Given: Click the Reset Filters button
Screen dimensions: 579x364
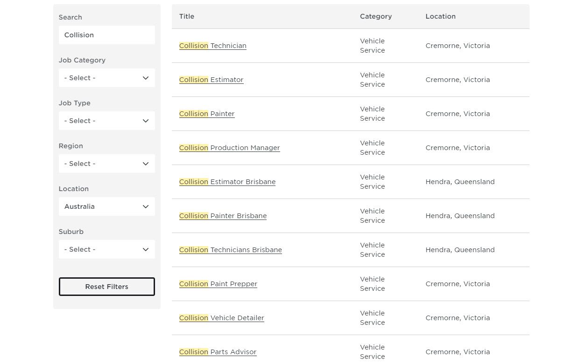Looking at the screenshot, I should pos(106,287).
